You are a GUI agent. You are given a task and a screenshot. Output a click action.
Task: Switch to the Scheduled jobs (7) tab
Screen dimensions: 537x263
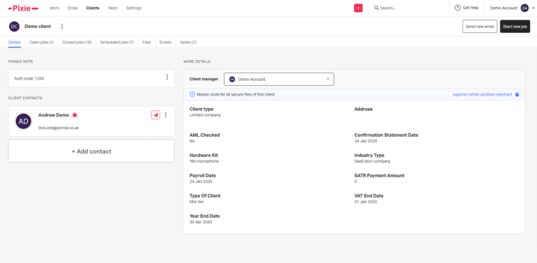[x=117, y=43]
